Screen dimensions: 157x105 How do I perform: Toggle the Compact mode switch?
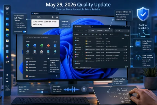pos(24,32)
